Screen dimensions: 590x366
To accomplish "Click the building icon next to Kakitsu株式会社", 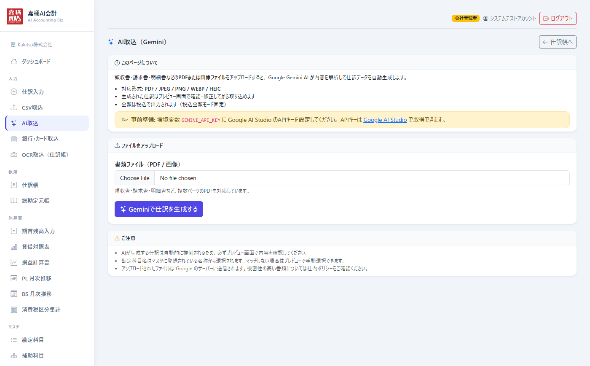I will [13, 44].
